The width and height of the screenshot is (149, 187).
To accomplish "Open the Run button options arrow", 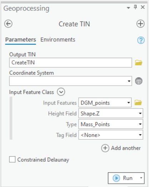I will coord(141,178).
